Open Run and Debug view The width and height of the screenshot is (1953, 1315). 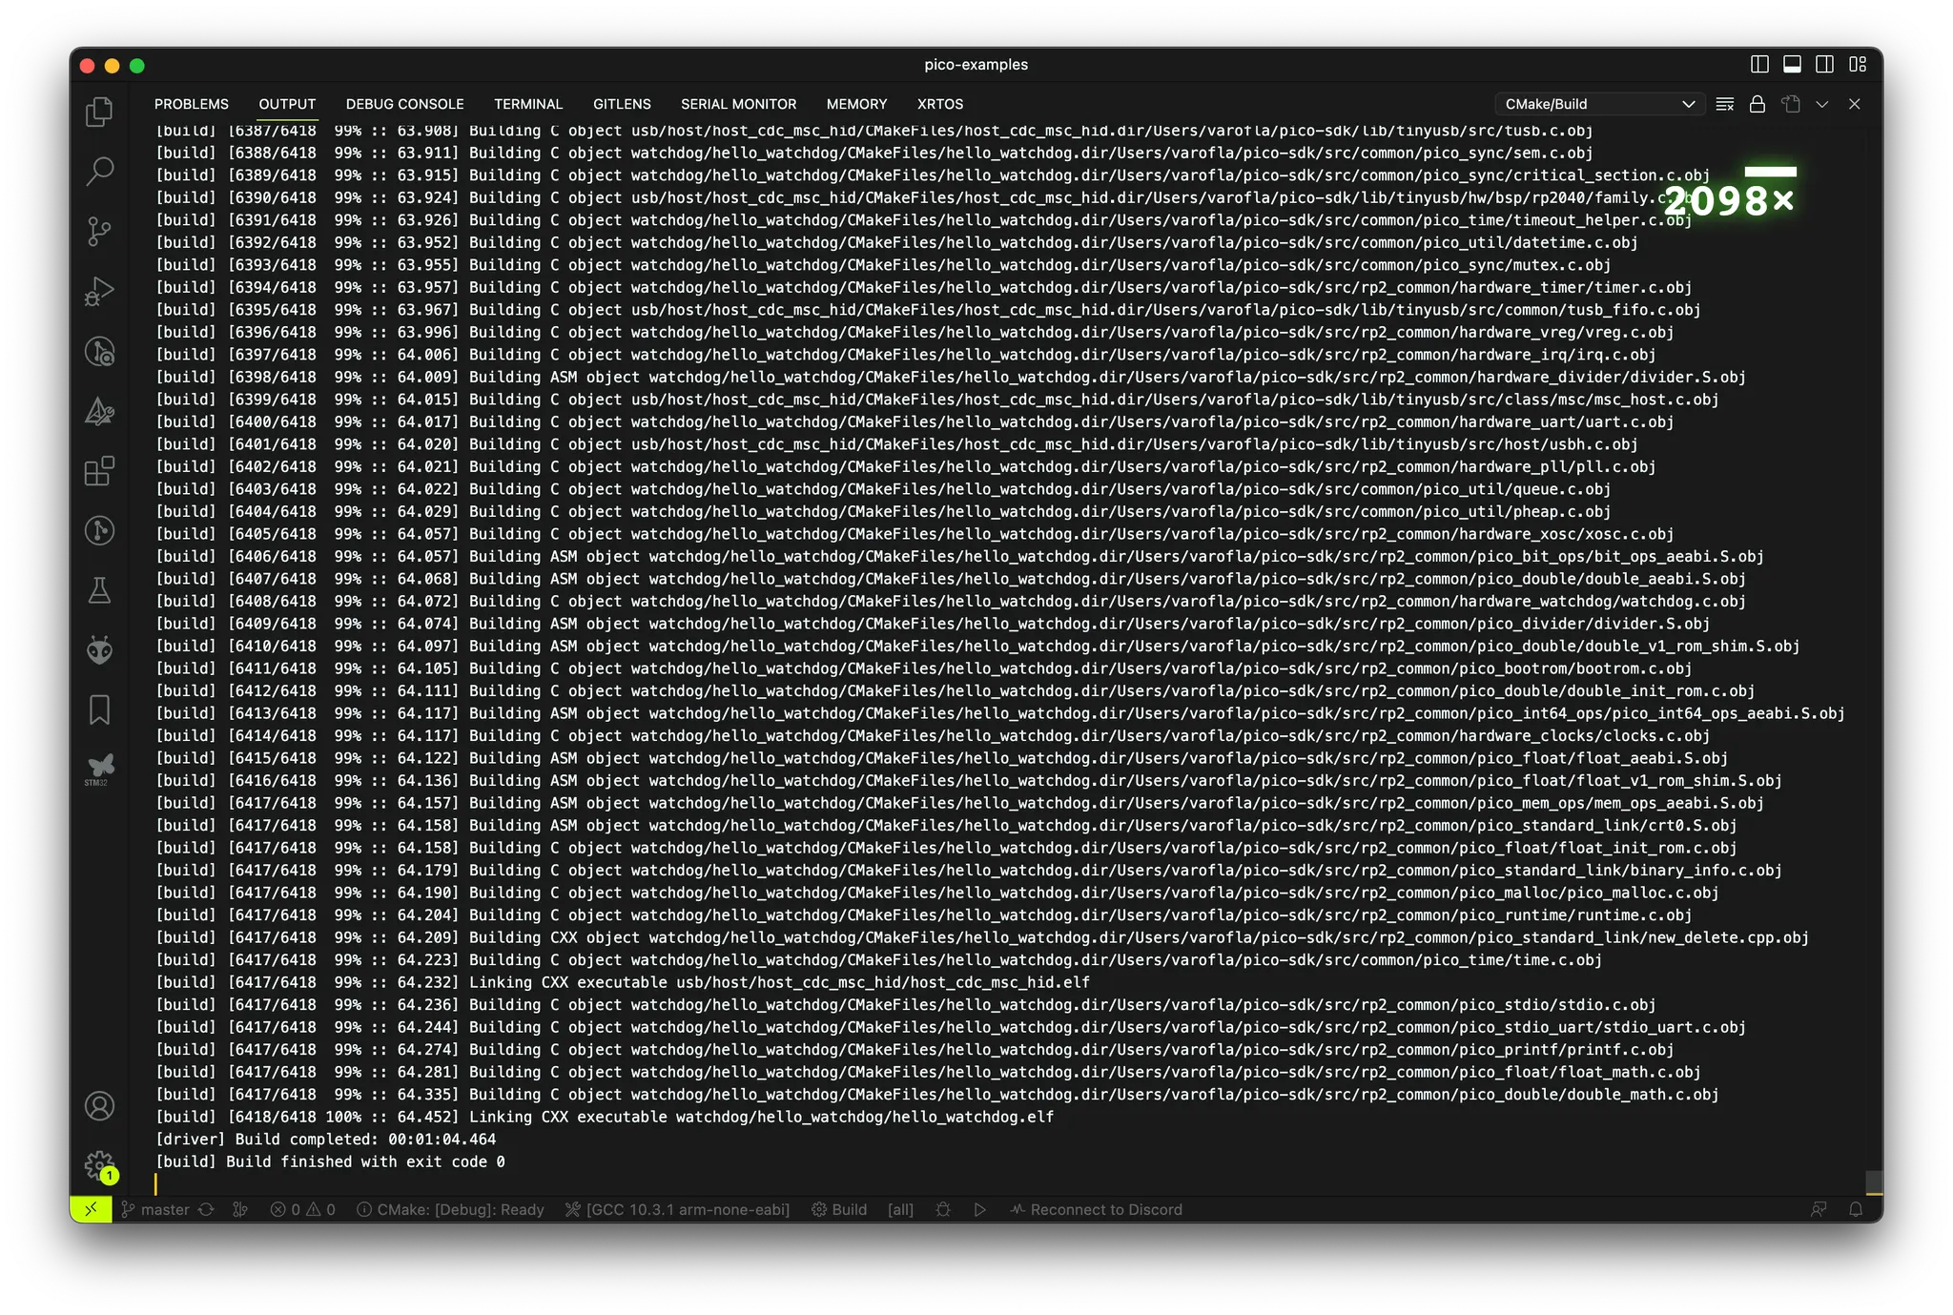[99, 292]
